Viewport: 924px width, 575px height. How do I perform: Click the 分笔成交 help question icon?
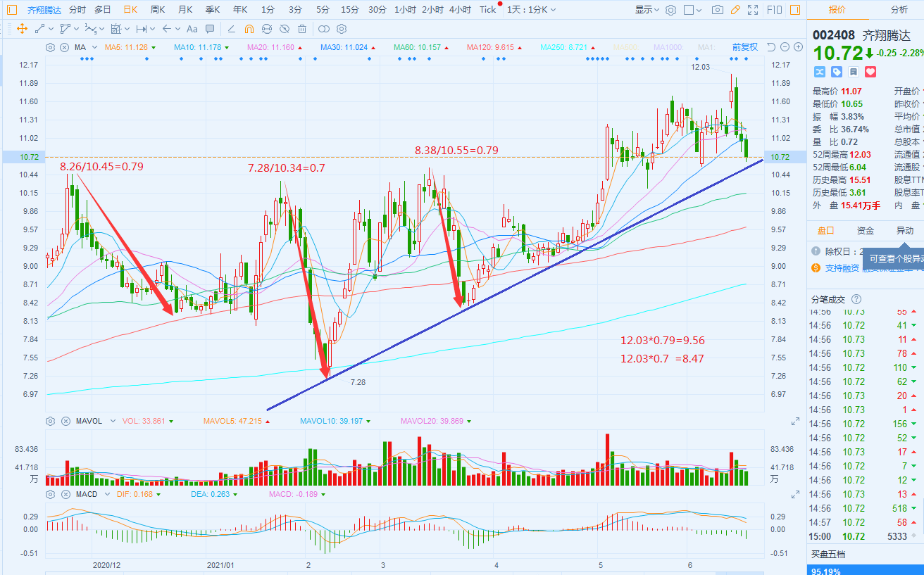tap(856, 299)
